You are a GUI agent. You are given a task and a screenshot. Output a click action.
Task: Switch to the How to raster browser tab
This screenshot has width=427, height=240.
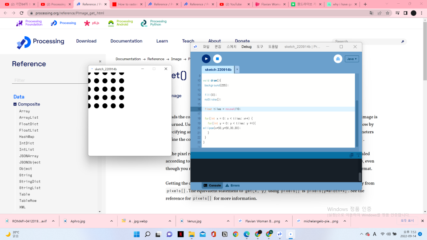click(127, 4)
